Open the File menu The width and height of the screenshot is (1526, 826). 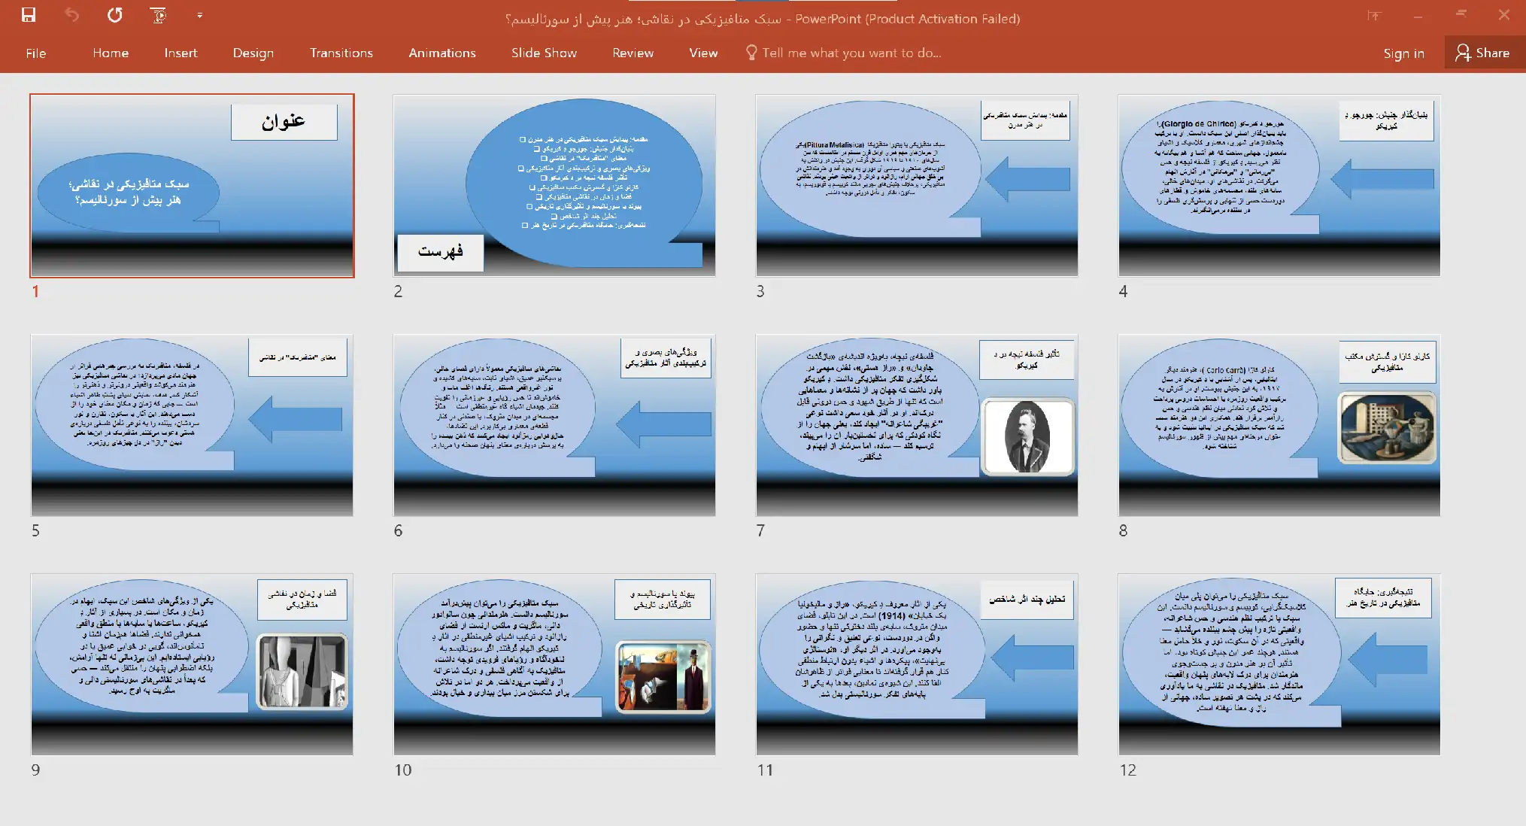coord(35,53)
